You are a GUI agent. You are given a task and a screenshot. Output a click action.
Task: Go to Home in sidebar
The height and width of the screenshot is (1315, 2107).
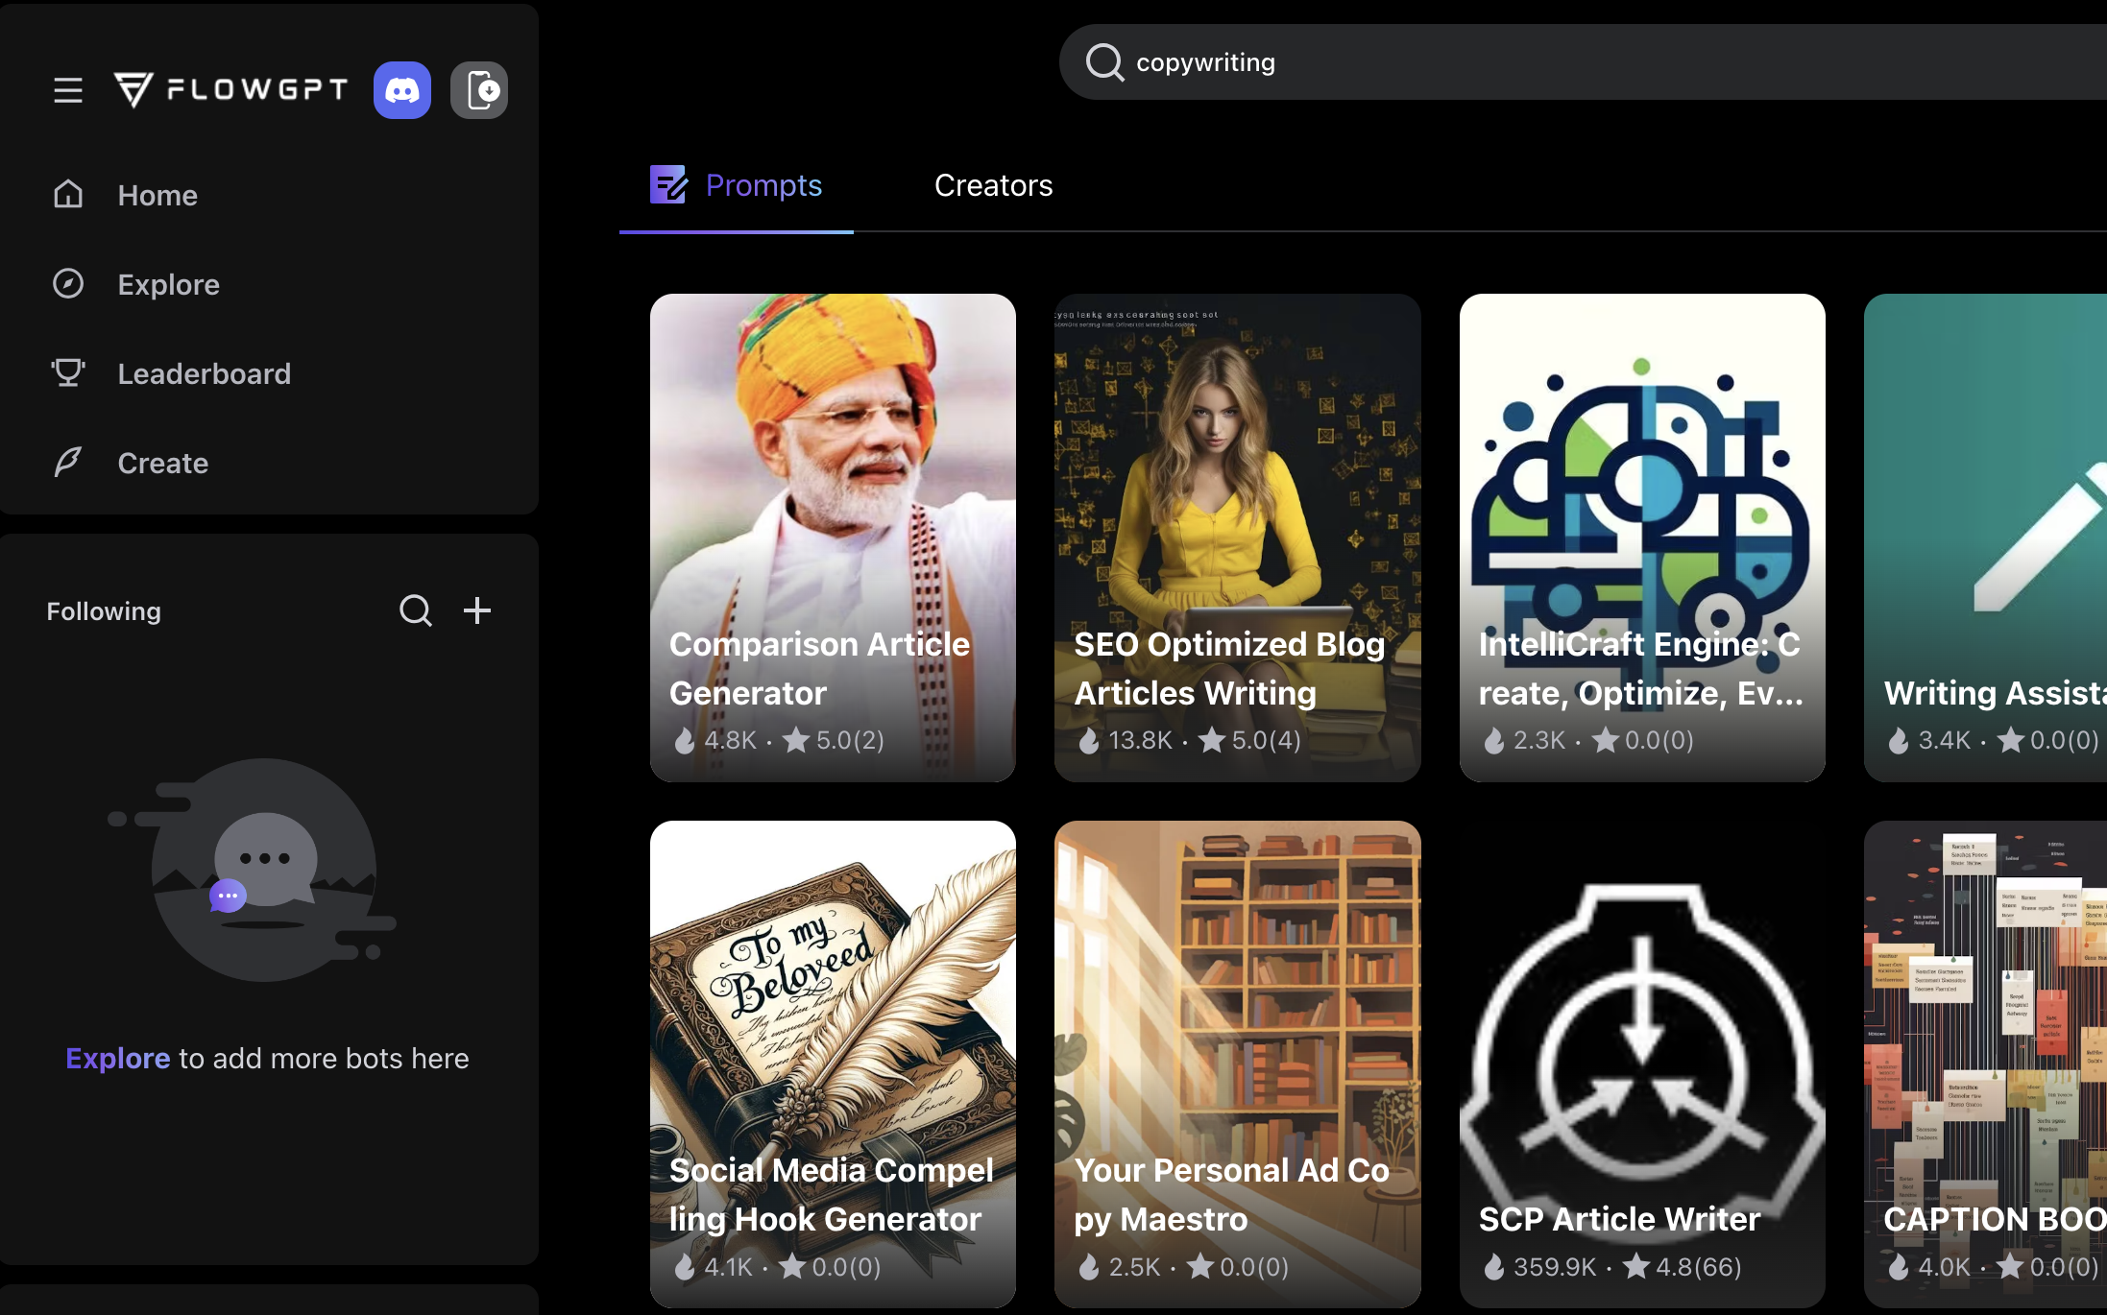(x=157, y=195)
